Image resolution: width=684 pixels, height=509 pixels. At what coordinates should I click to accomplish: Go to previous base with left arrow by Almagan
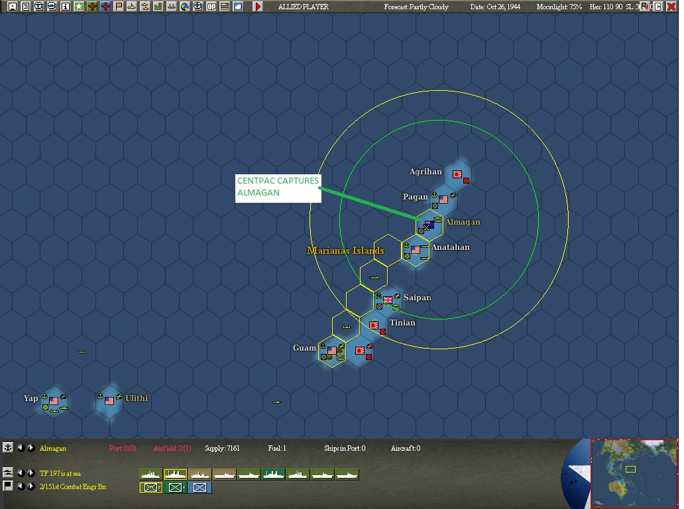click(20, 447)
